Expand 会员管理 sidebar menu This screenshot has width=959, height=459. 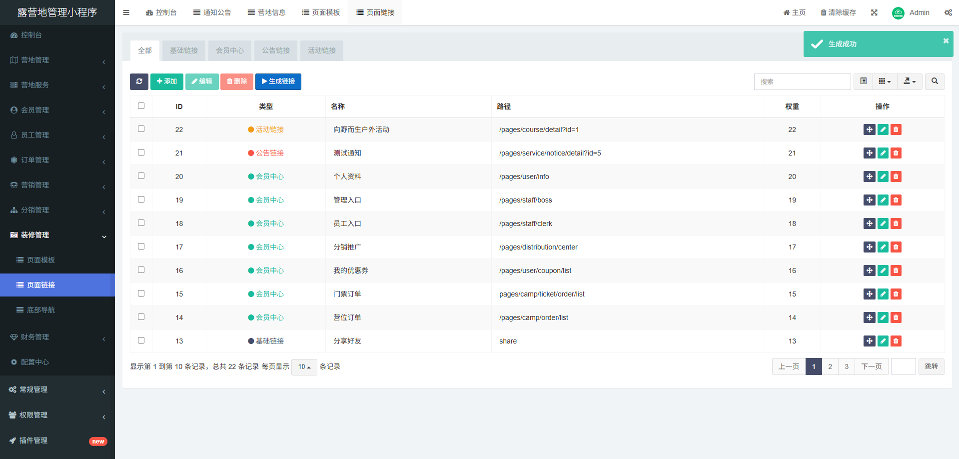[57, 110]
